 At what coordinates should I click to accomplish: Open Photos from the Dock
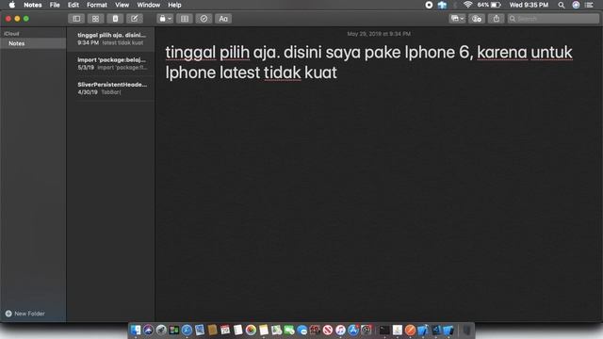[251, 331]
